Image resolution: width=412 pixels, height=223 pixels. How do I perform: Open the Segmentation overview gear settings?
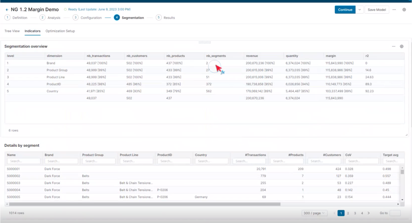(402, 46)
